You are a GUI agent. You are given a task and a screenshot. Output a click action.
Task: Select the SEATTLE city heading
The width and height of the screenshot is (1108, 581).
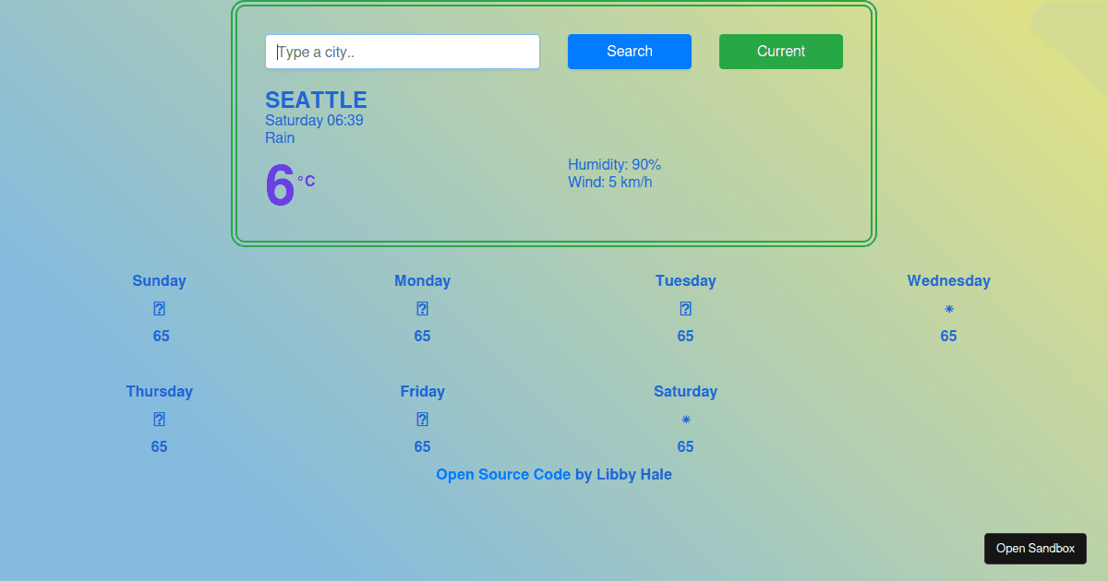point(317,100)
